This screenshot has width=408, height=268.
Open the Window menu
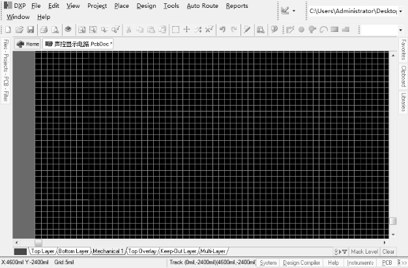tap(18, 17)
